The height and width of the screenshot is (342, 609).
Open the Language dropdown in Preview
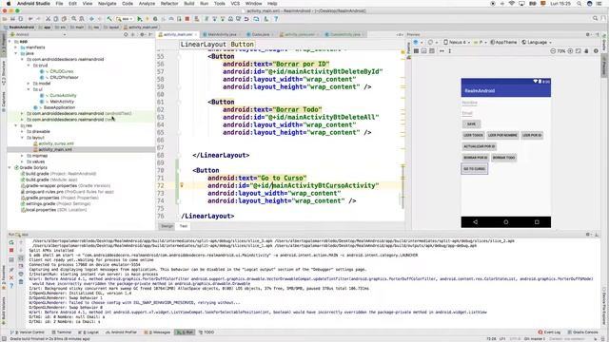pyautogui.click(x=537, y=42)
